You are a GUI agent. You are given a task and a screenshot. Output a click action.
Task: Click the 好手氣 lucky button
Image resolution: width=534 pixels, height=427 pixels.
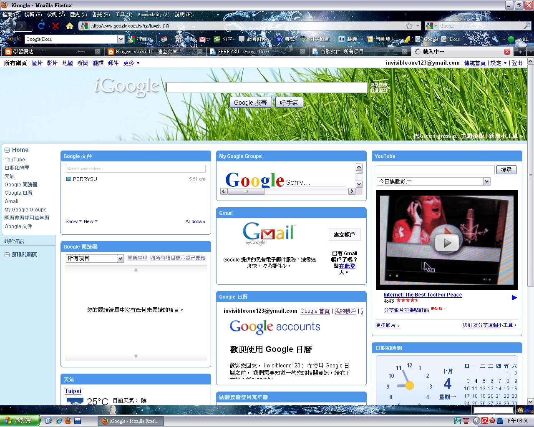coord(289,103)
